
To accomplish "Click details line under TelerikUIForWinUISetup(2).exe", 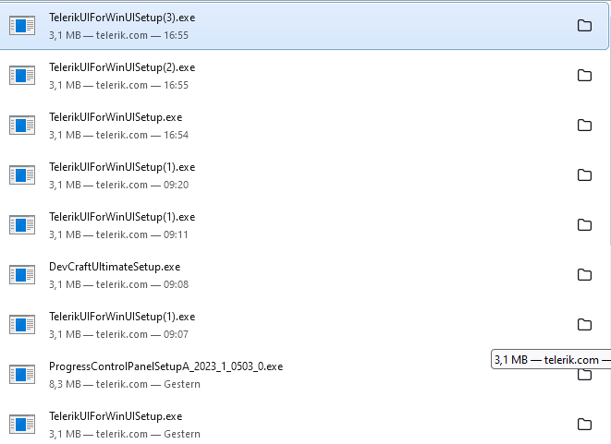I will pyautogui.click(x=119, y=85).
